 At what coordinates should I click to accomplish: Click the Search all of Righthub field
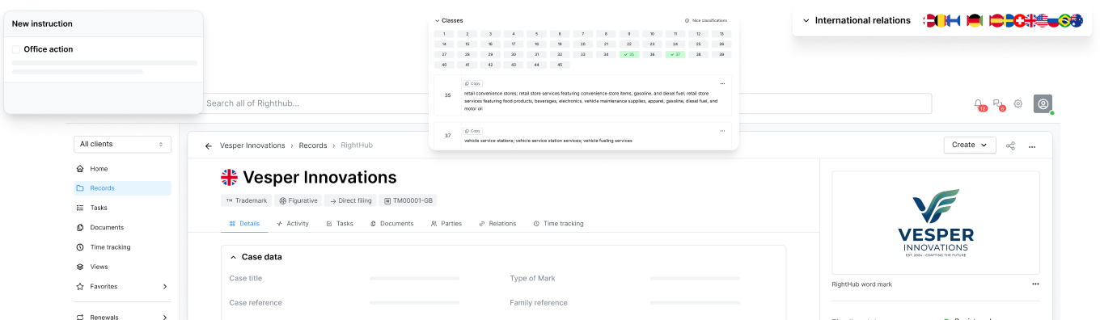tap(566, 103)
